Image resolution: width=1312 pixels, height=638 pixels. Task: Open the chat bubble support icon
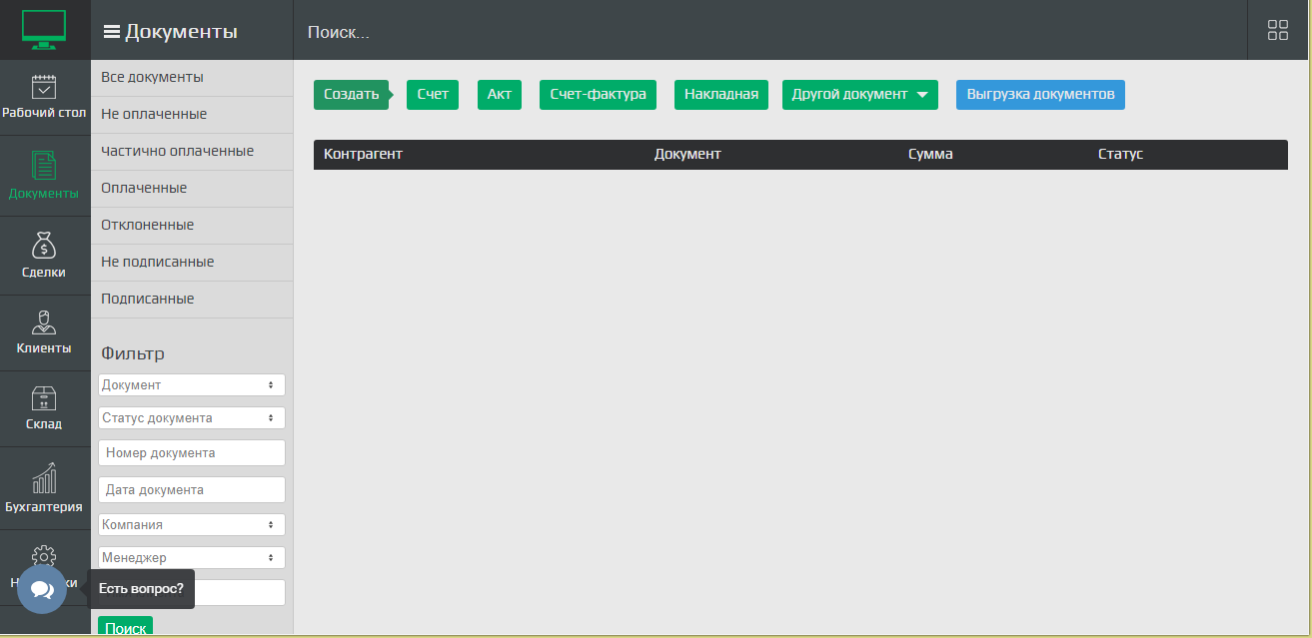[42, 589]
